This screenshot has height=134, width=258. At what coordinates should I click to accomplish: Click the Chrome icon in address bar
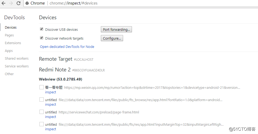coord(27,3)
